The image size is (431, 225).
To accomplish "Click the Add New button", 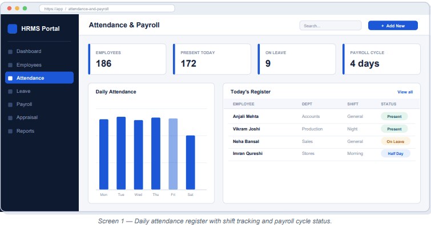I will (393, 26).
